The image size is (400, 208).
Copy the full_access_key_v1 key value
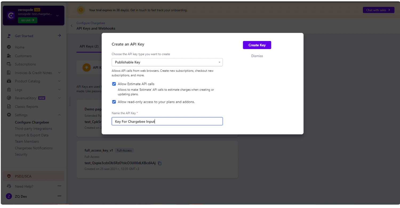pos(160,163)
